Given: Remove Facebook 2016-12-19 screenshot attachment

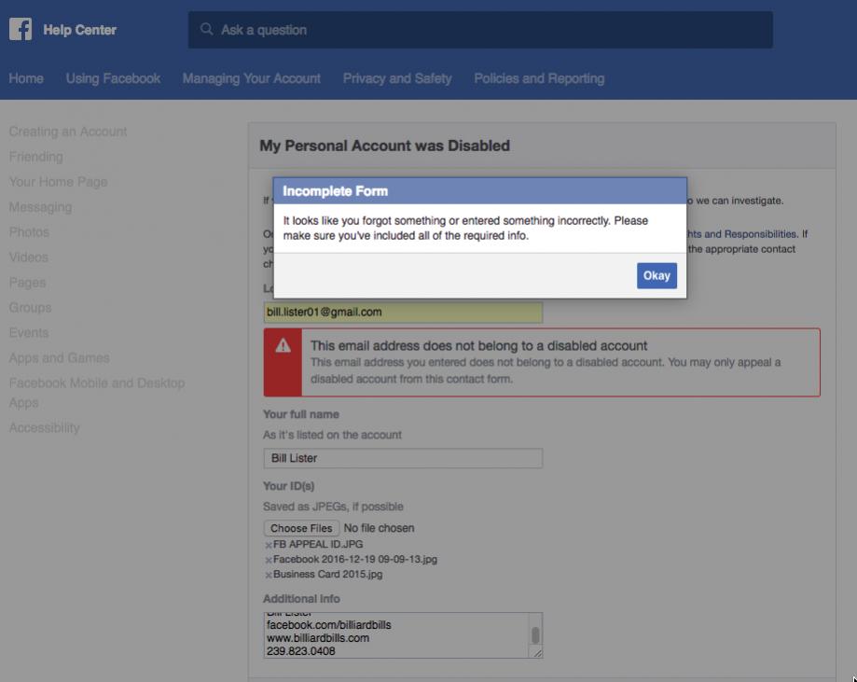Looking at the screenshot, I should [269, 560].
